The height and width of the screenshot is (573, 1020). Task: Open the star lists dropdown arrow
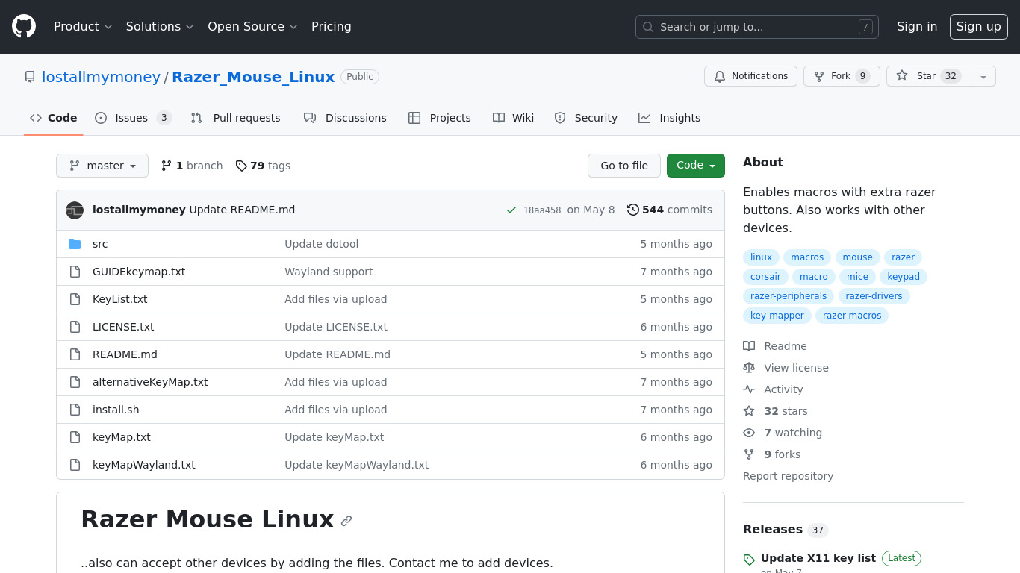tap(983, 76)
